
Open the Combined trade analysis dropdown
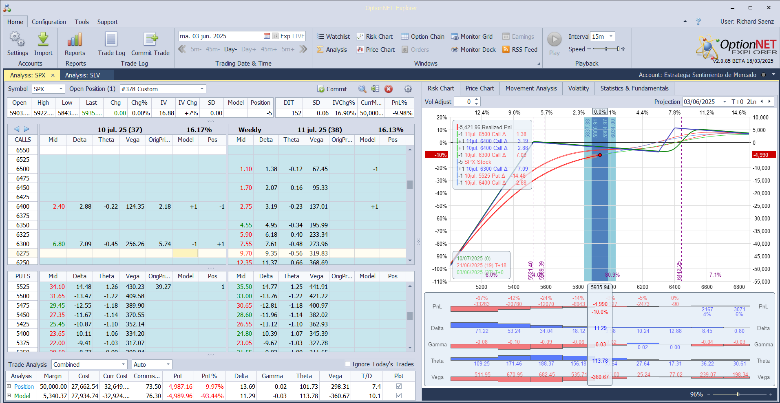pyautogui.click(x=123, y=364)
